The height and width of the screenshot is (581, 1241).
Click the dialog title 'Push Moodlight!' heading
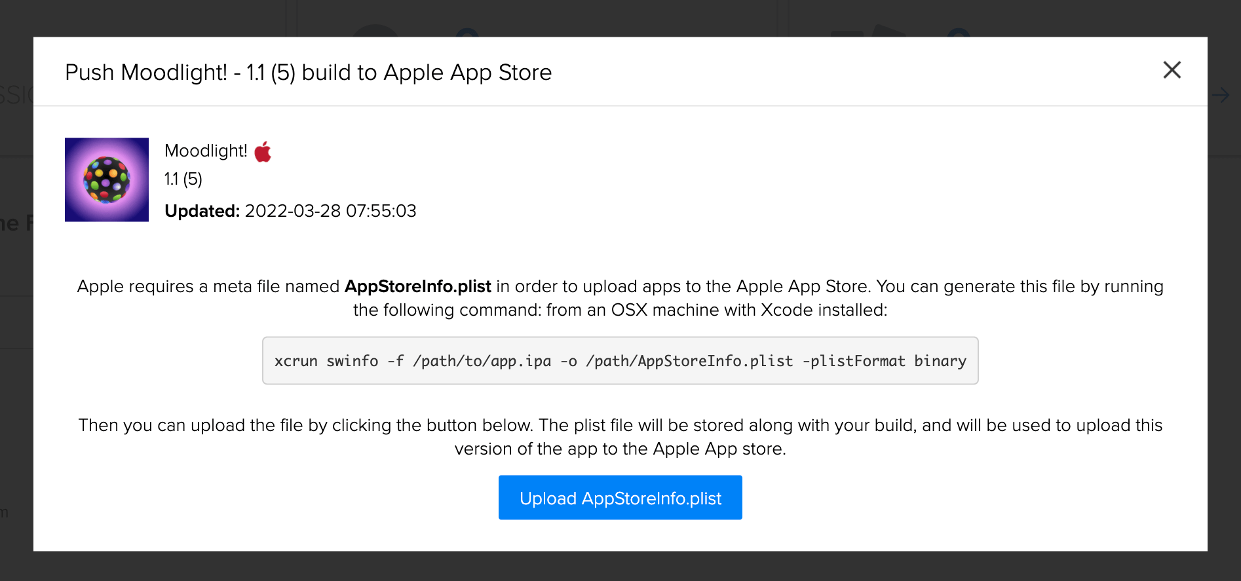tap(308, 72)
